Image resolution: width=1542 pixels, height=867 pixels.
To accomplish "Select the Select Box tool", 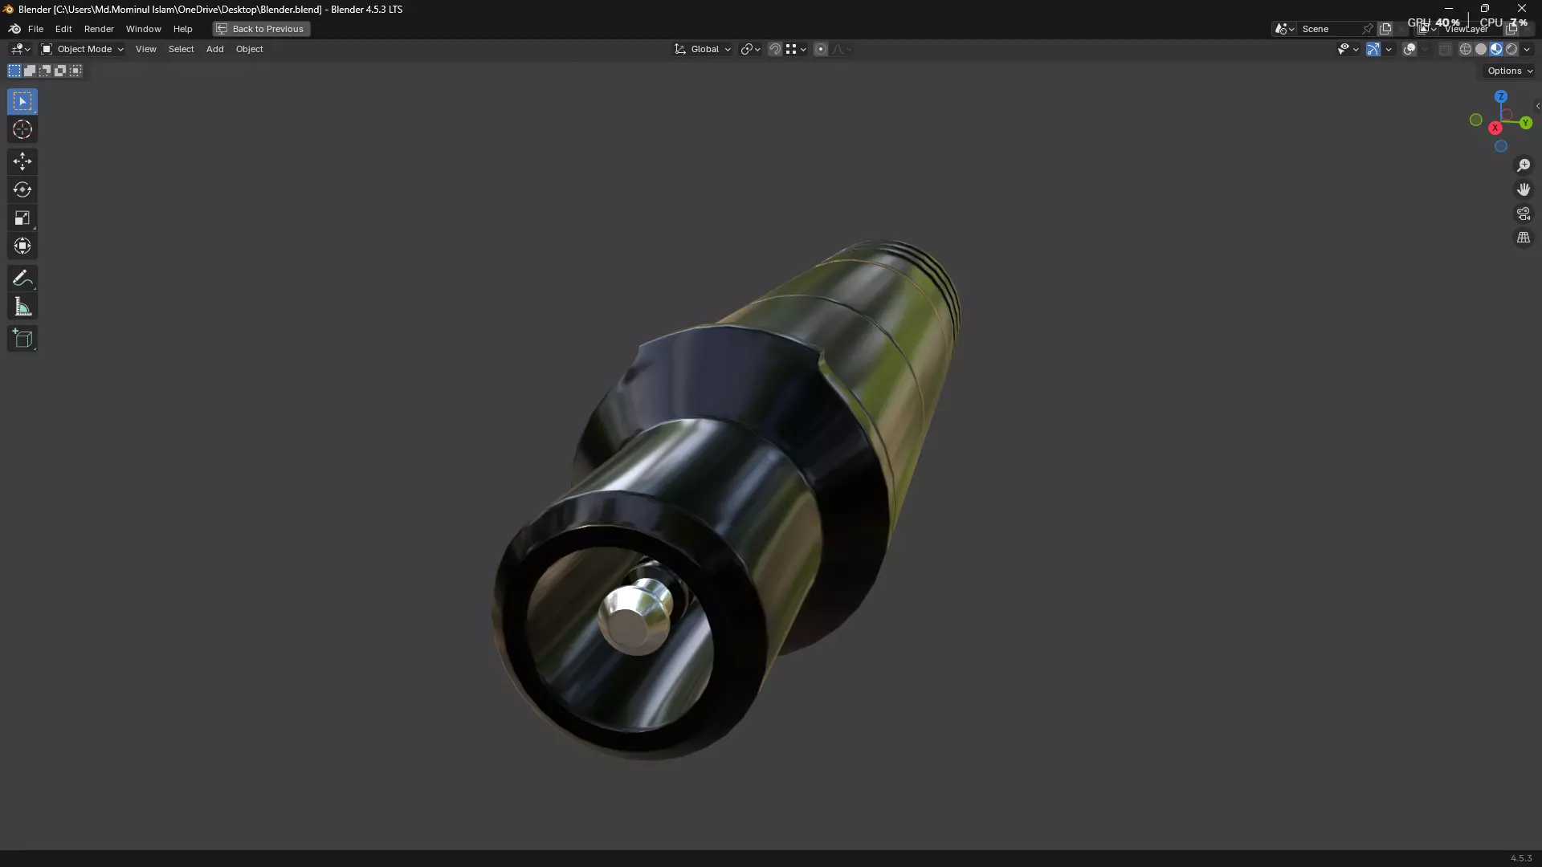I will pyautogui.click(x=22, y=101).
